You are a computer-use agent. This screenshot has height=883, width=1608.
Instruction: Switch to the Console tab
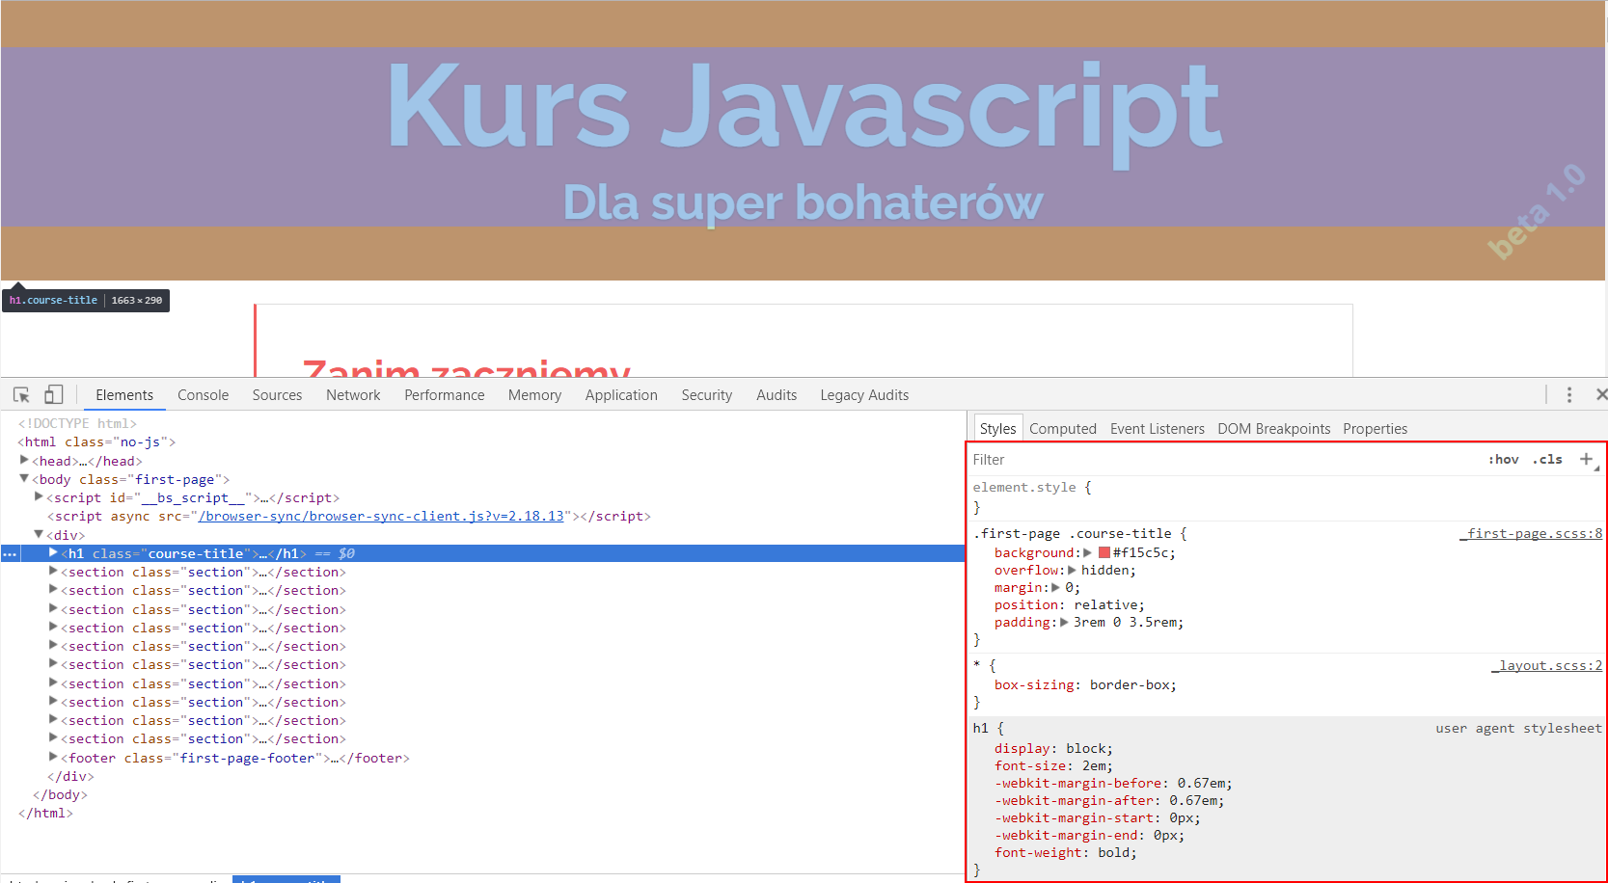pyautogui.click(x=203, y=395)
